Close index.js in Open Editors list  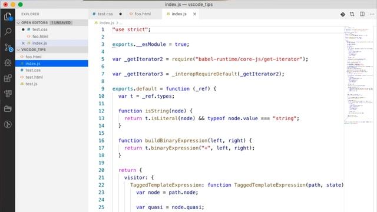[x=23, y=43]
